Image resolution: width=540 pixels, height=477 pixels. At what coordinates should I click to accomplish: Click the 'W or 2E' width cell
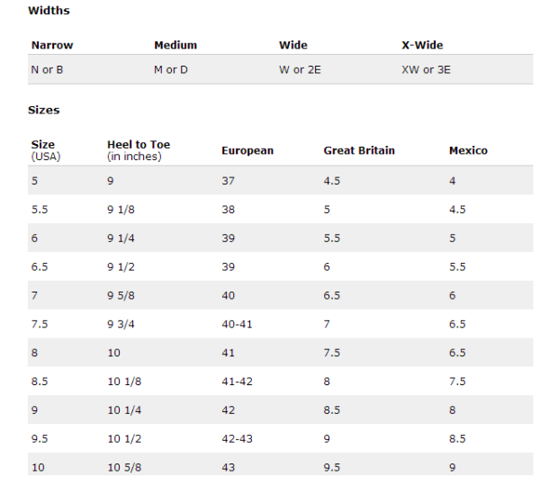pos(300,70)
